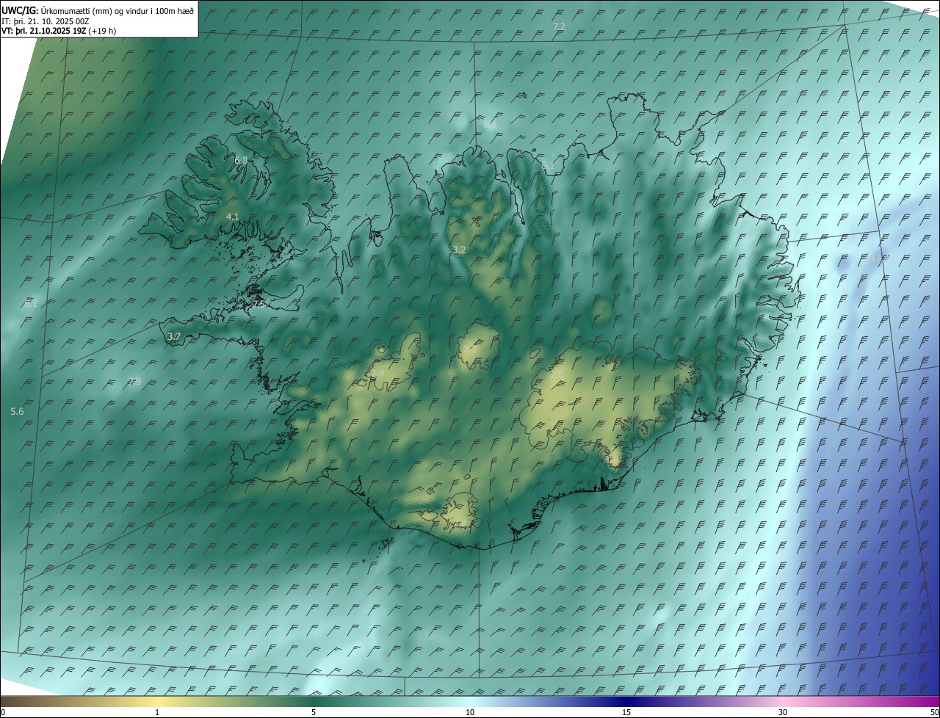Click the colour scale tick label 50

click(934, 712)
